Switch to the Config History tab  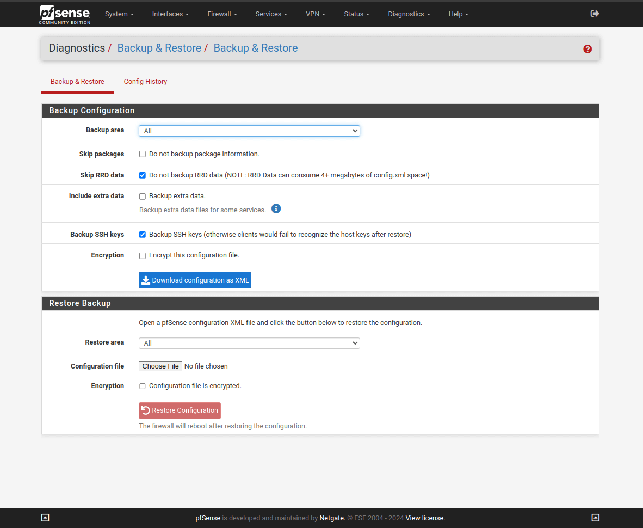[x=145, y=82]
